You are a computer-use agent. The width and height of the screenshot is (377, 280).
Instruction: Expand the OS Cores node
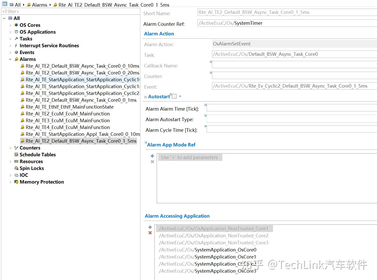click(10, 25)
